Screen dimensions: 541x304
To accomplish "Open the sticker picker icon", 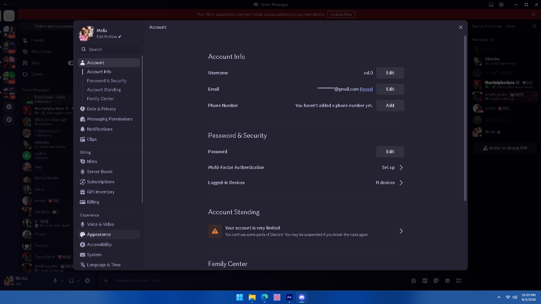I will click(x=436, y=281).
